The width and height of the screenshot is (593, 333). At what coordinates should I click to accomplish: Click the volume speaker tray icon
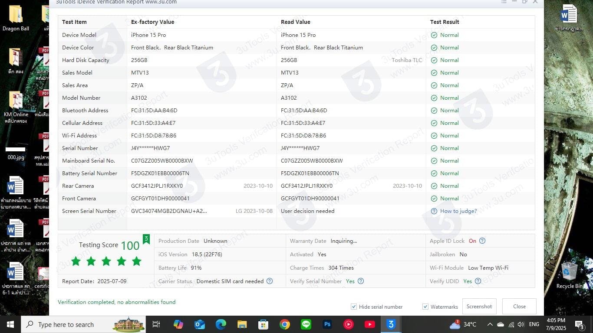click(521, 324)
